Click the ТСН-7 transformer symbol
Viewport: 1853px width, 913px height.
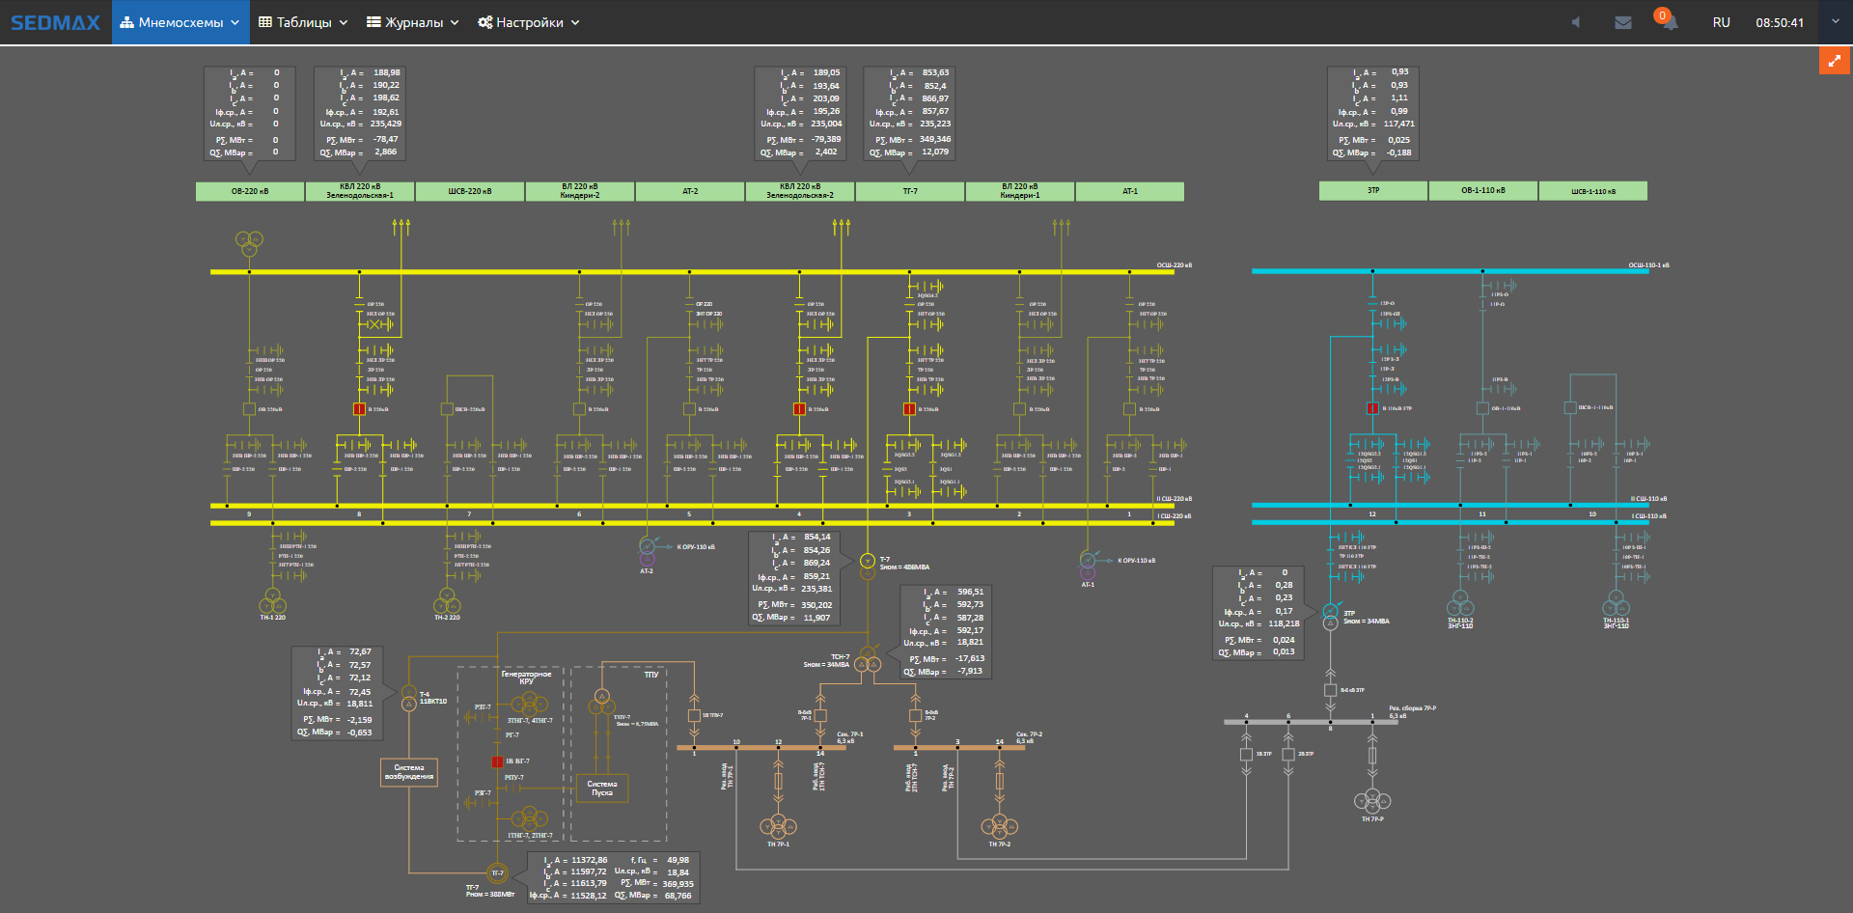pyautogui.click(x=868, y=660)
